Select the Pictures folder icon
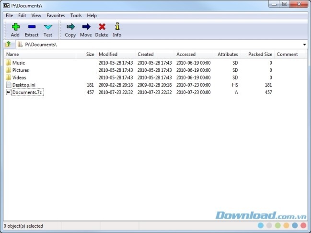The height and width of the screenshot is (233, 311). 8,70
